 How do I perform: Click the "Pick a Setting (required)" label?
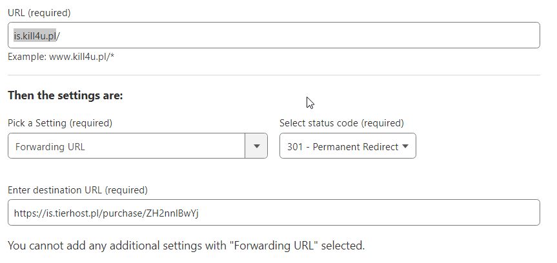pos(60,122)
